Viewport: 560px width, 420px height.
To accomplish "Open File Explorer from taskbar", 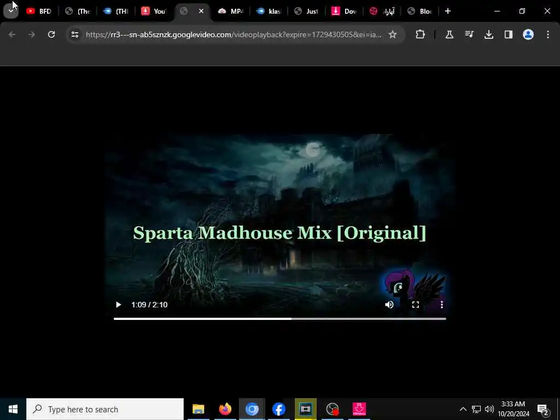I will [x=198, y=409].
